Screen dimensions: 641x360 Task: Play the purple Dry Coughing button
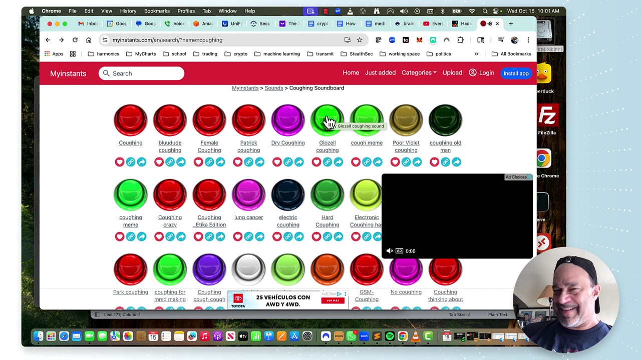click(288, 120)
